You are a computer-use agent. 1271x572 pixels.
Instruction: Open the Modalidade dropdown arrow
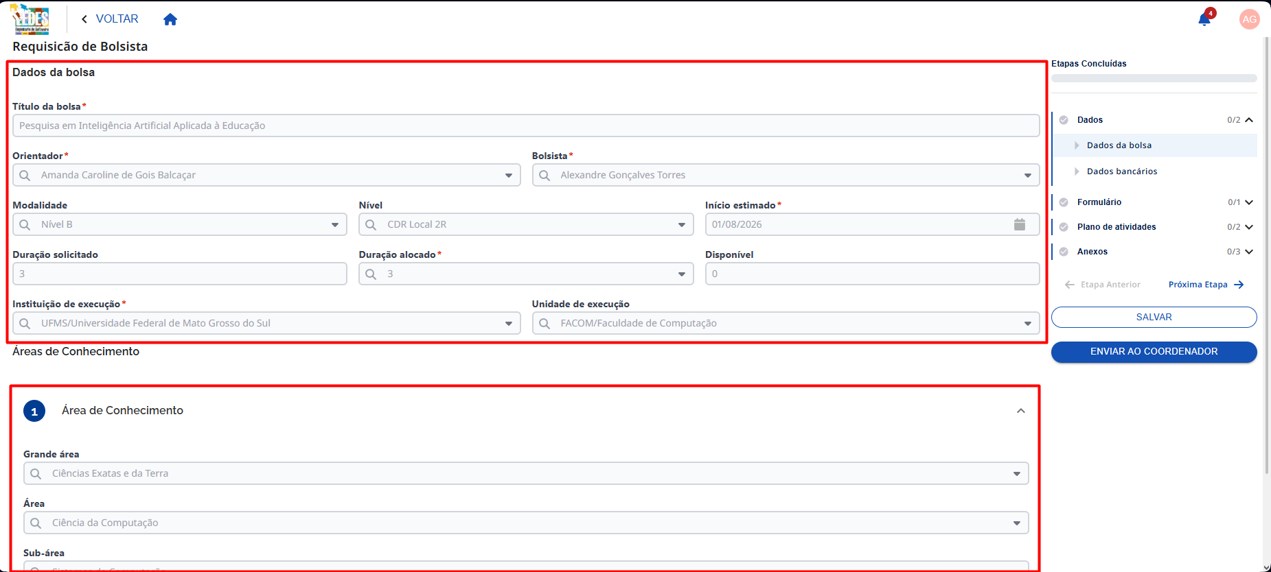335,225
